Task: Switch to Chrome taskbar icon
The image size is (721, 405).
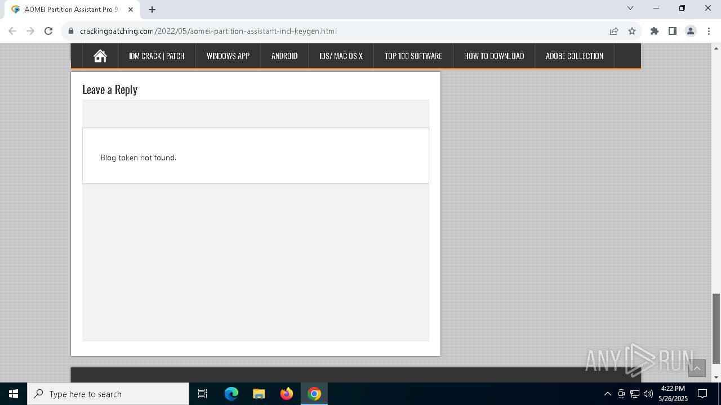Action: (x=314, y=394)
